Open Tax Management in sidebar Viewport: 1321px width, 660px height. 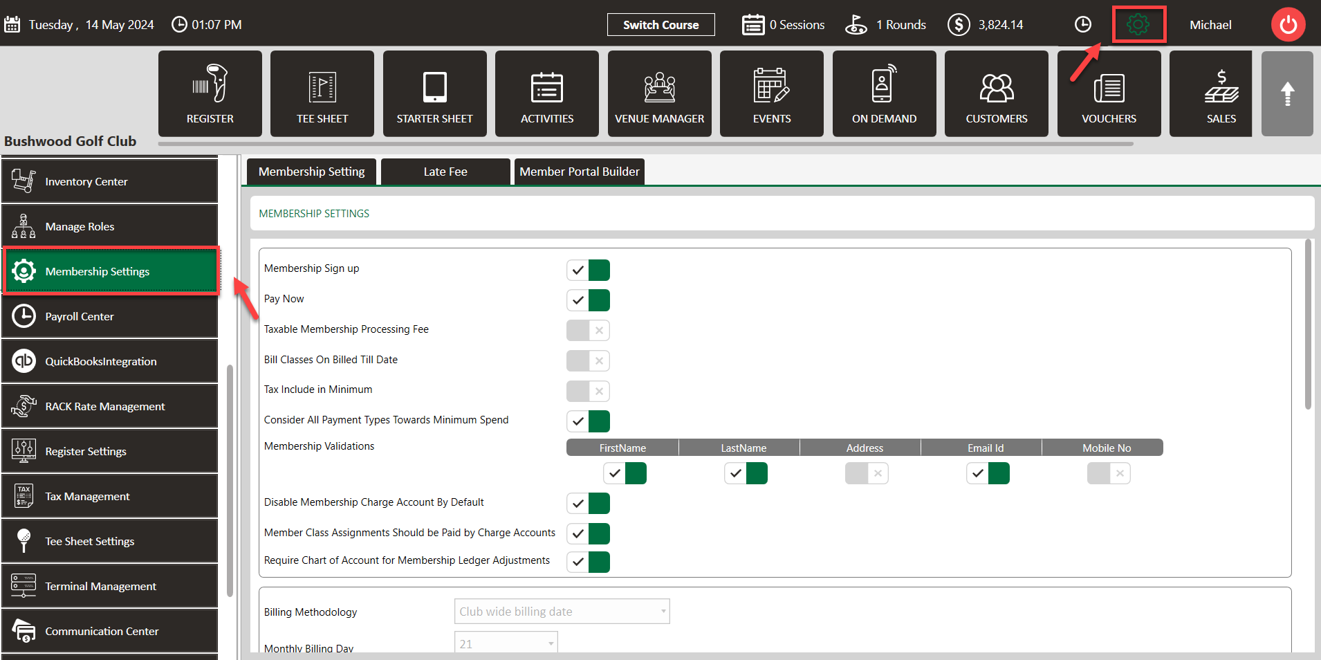(x=110, y=496)
